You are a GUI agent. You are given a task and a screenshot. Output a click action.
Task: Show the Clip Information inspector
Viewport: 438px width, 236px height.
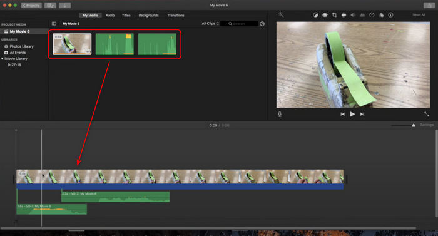click(390, 15)
